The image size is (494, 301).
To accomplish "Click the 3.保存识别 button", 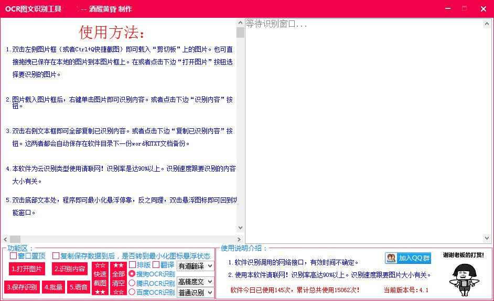I will click(22, 287).
